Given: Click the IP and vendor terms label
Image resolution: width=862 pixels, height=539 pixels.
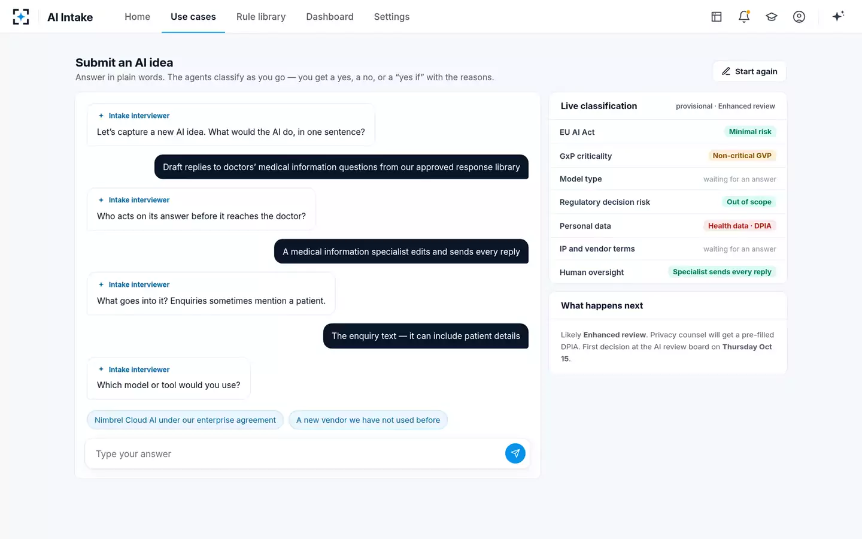Looking at the screenshot, I should tap(597, 249).
